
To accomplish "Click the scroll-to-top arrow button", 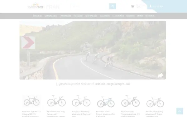I will point(180,111).
